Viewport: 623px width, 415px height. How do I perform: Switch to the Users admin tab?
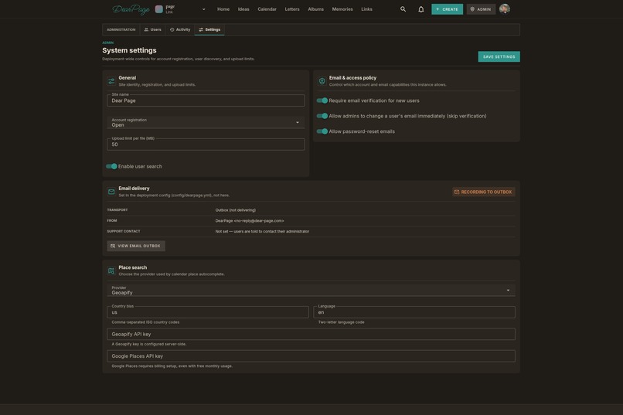152,29
